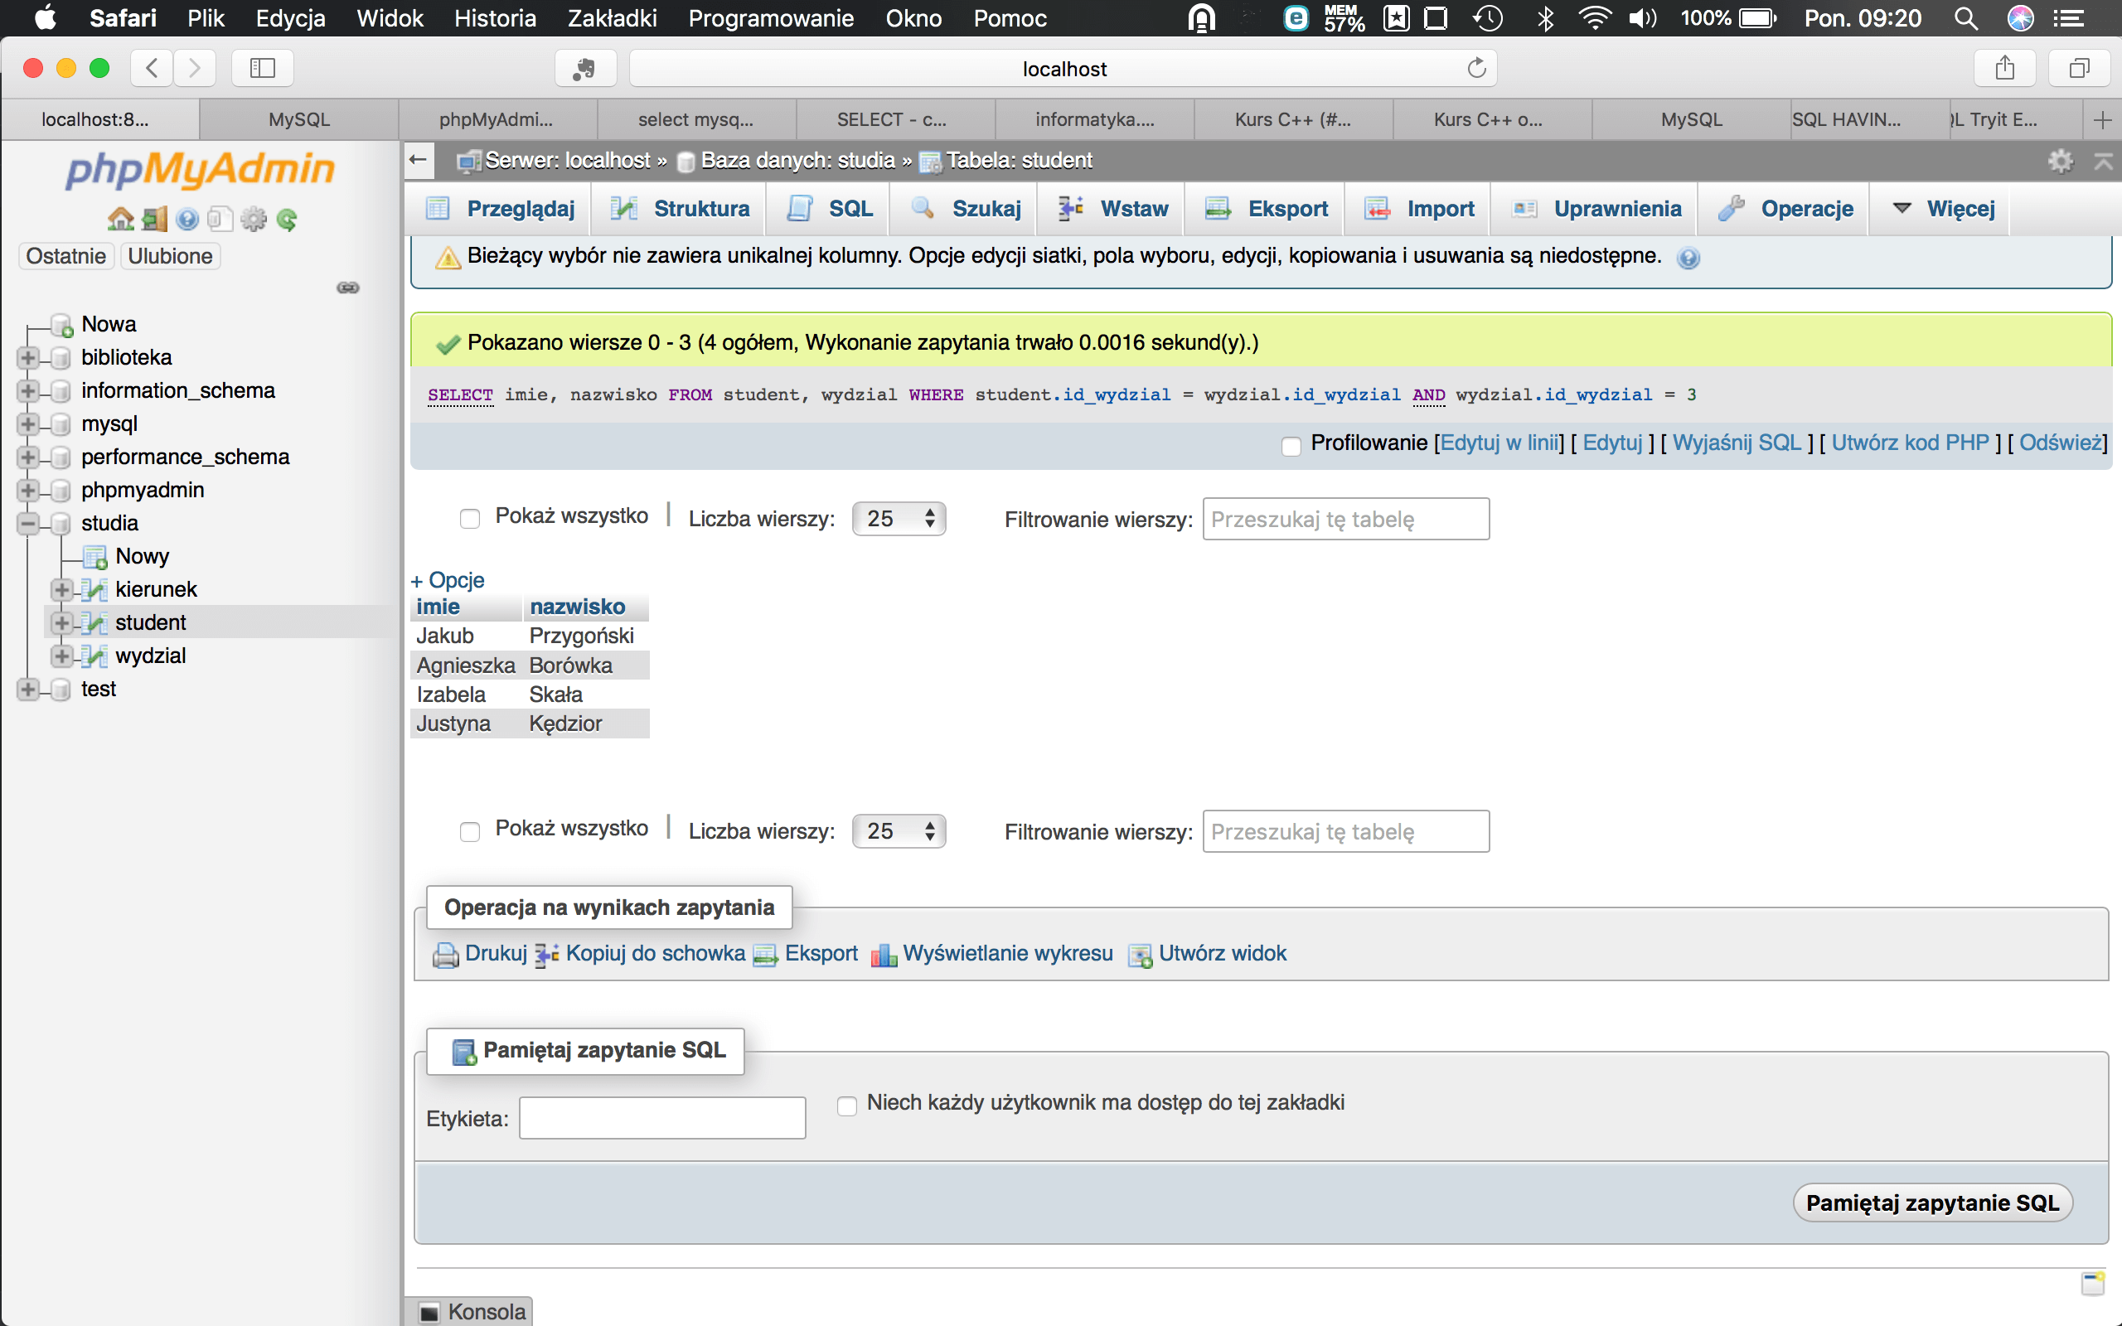Open phpMyAdmin documentation help icon
This screenshot has height=1326, width=2122.
pos(187,220)
